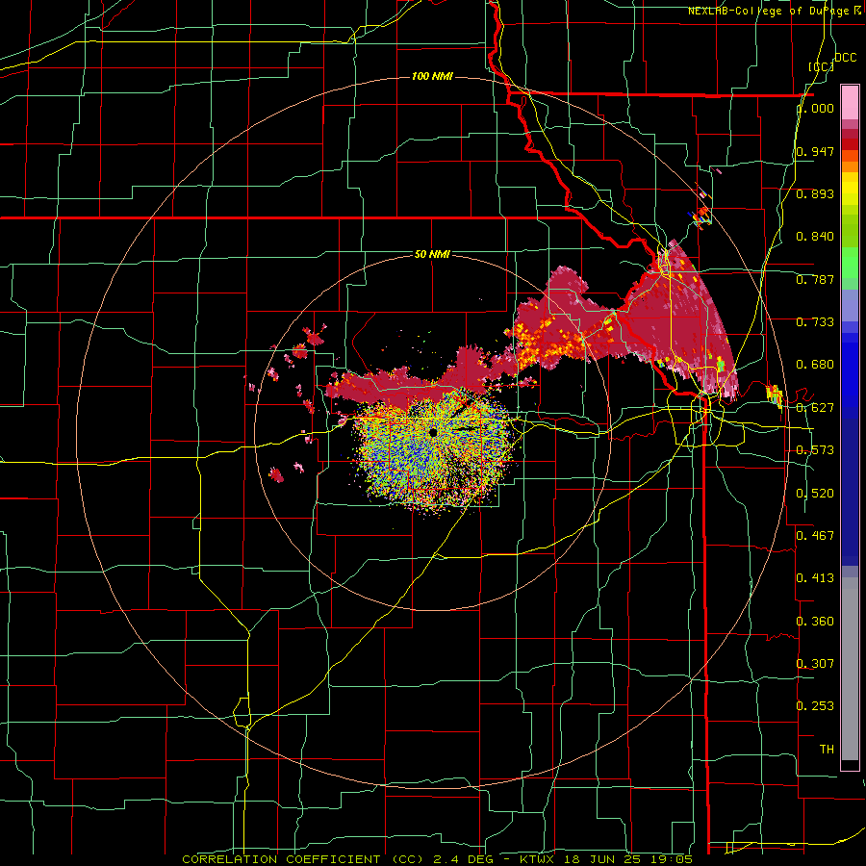Pick the gray low-value color bar segment
The width and height of the screenshot is (866, 866).
[x=850, y=669]
